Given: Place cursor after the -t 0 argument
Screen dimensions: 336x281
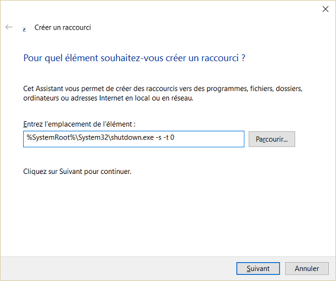Looking at the screenshot, I should pyautogui.click(x=175, y=137).
